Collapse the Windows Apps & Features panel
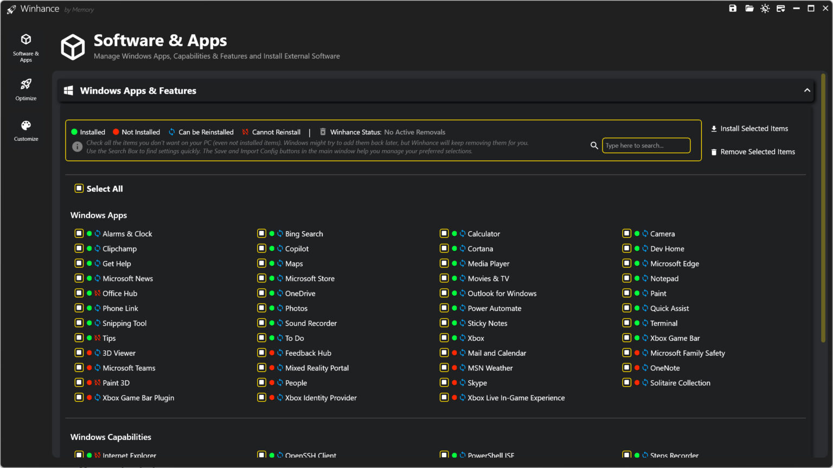The height and width of the screenshot is (468, 833). pyautogui.click(x=806, y=90)
